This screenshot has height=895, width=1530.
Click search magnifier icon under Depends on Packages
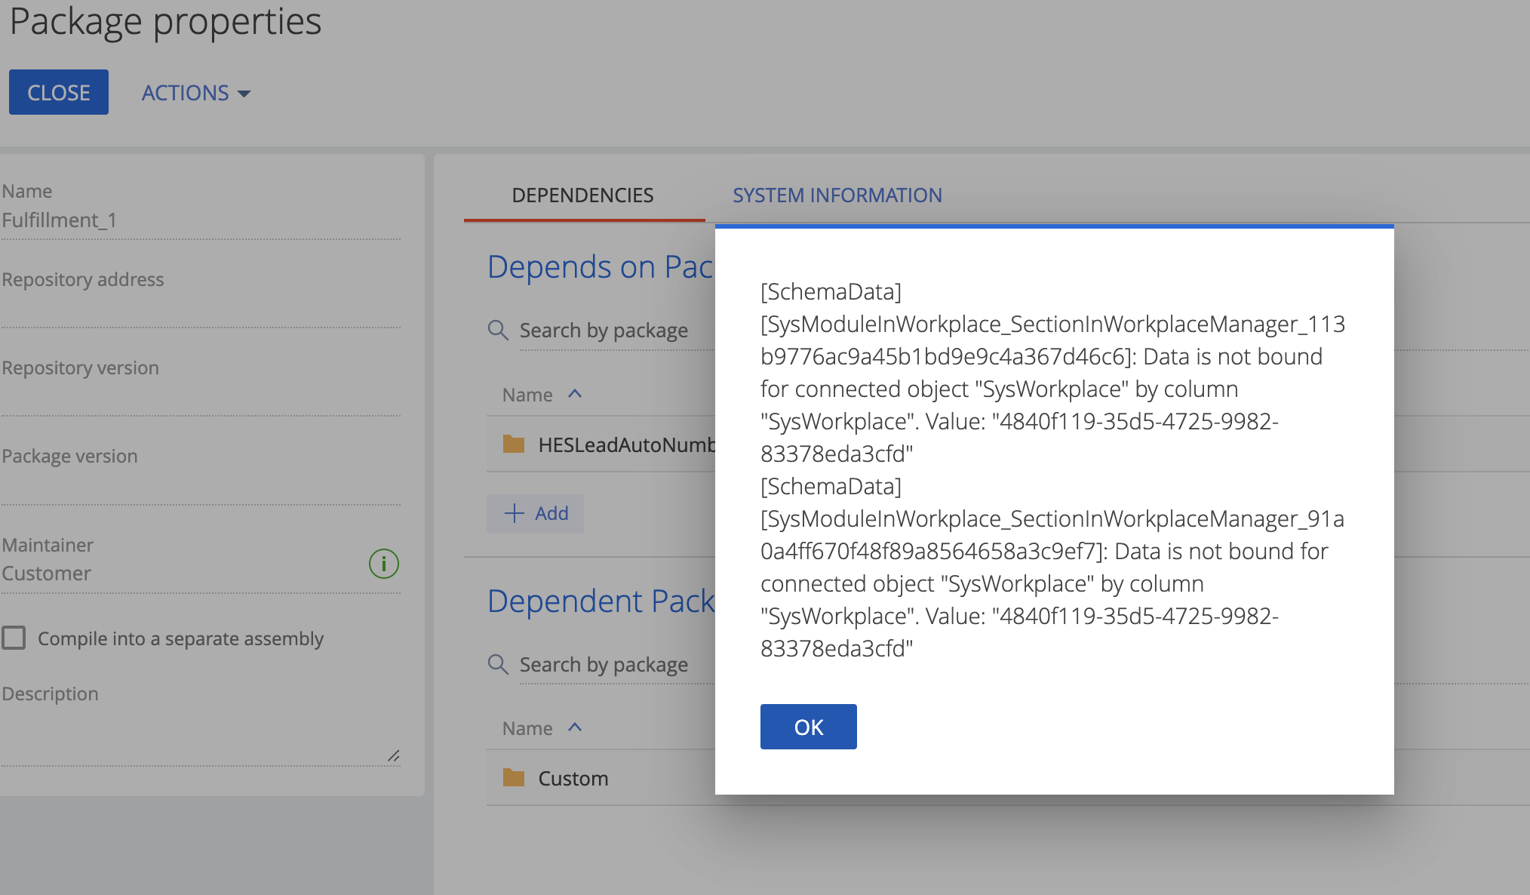click(498, 331)
